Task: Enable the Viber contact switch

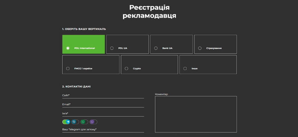Action: point(93,122)
